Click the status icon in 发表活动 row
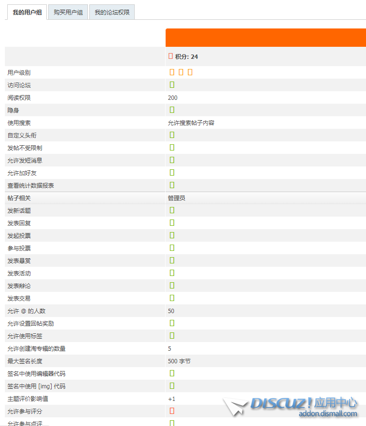Viewport: 366px width, 426px height. coord(172,273)
